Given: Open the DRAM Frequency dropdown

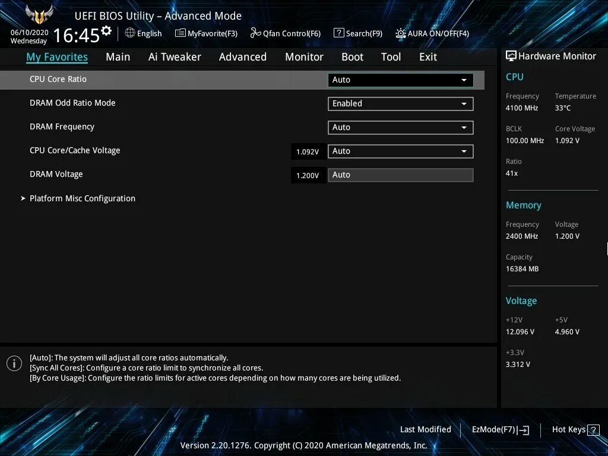Looking at the screenshot, I should pos(401,128).
